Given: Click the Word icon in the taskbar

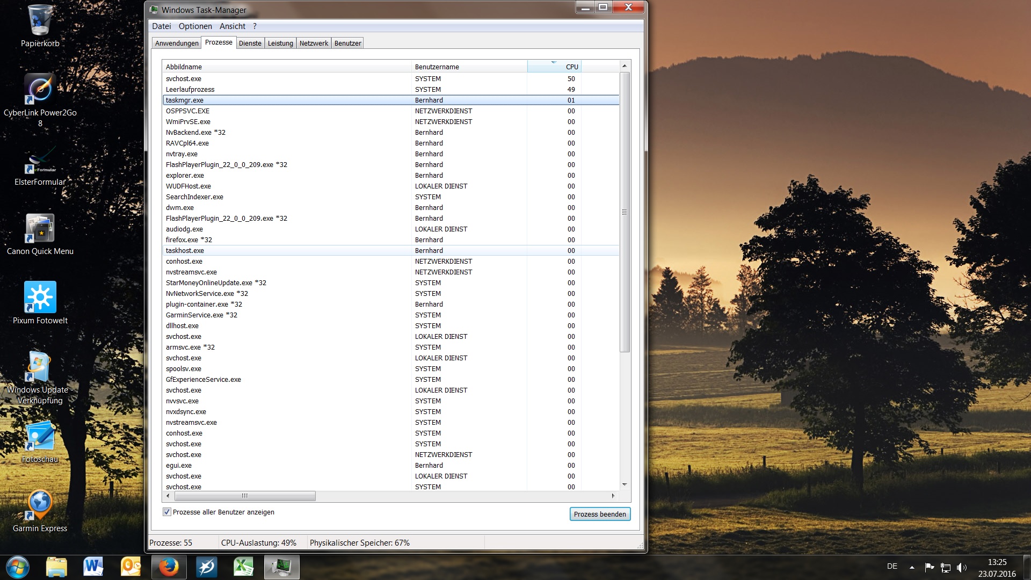Looking at the screenshot, I should [93, 567].
